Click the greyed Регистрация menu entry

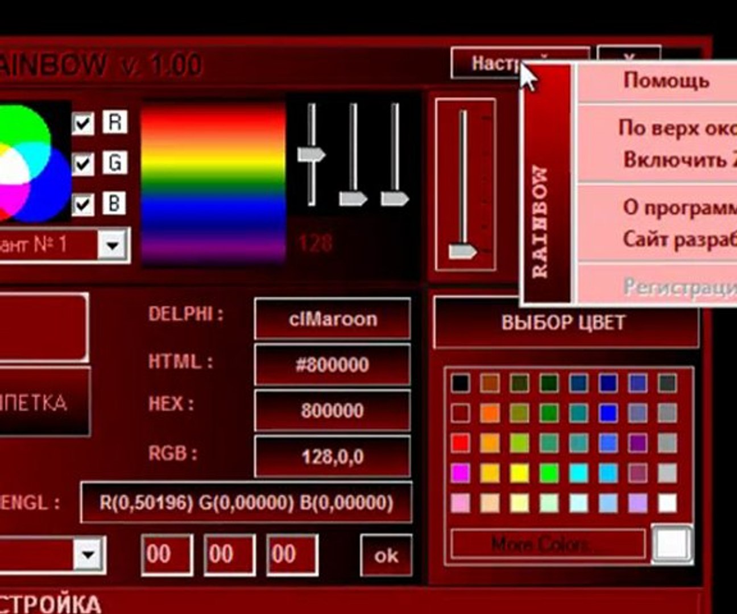pyautogui.click(x=680, y=286)
